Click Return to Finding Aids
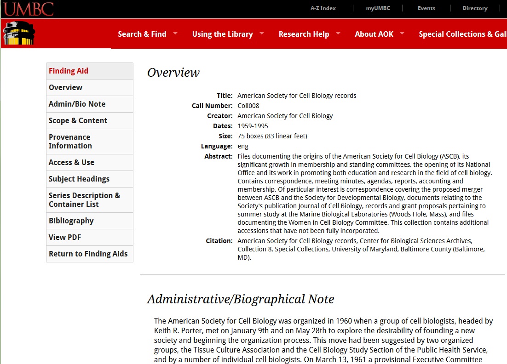The height and width of the screenshot is (364, 507). point(90,254)
